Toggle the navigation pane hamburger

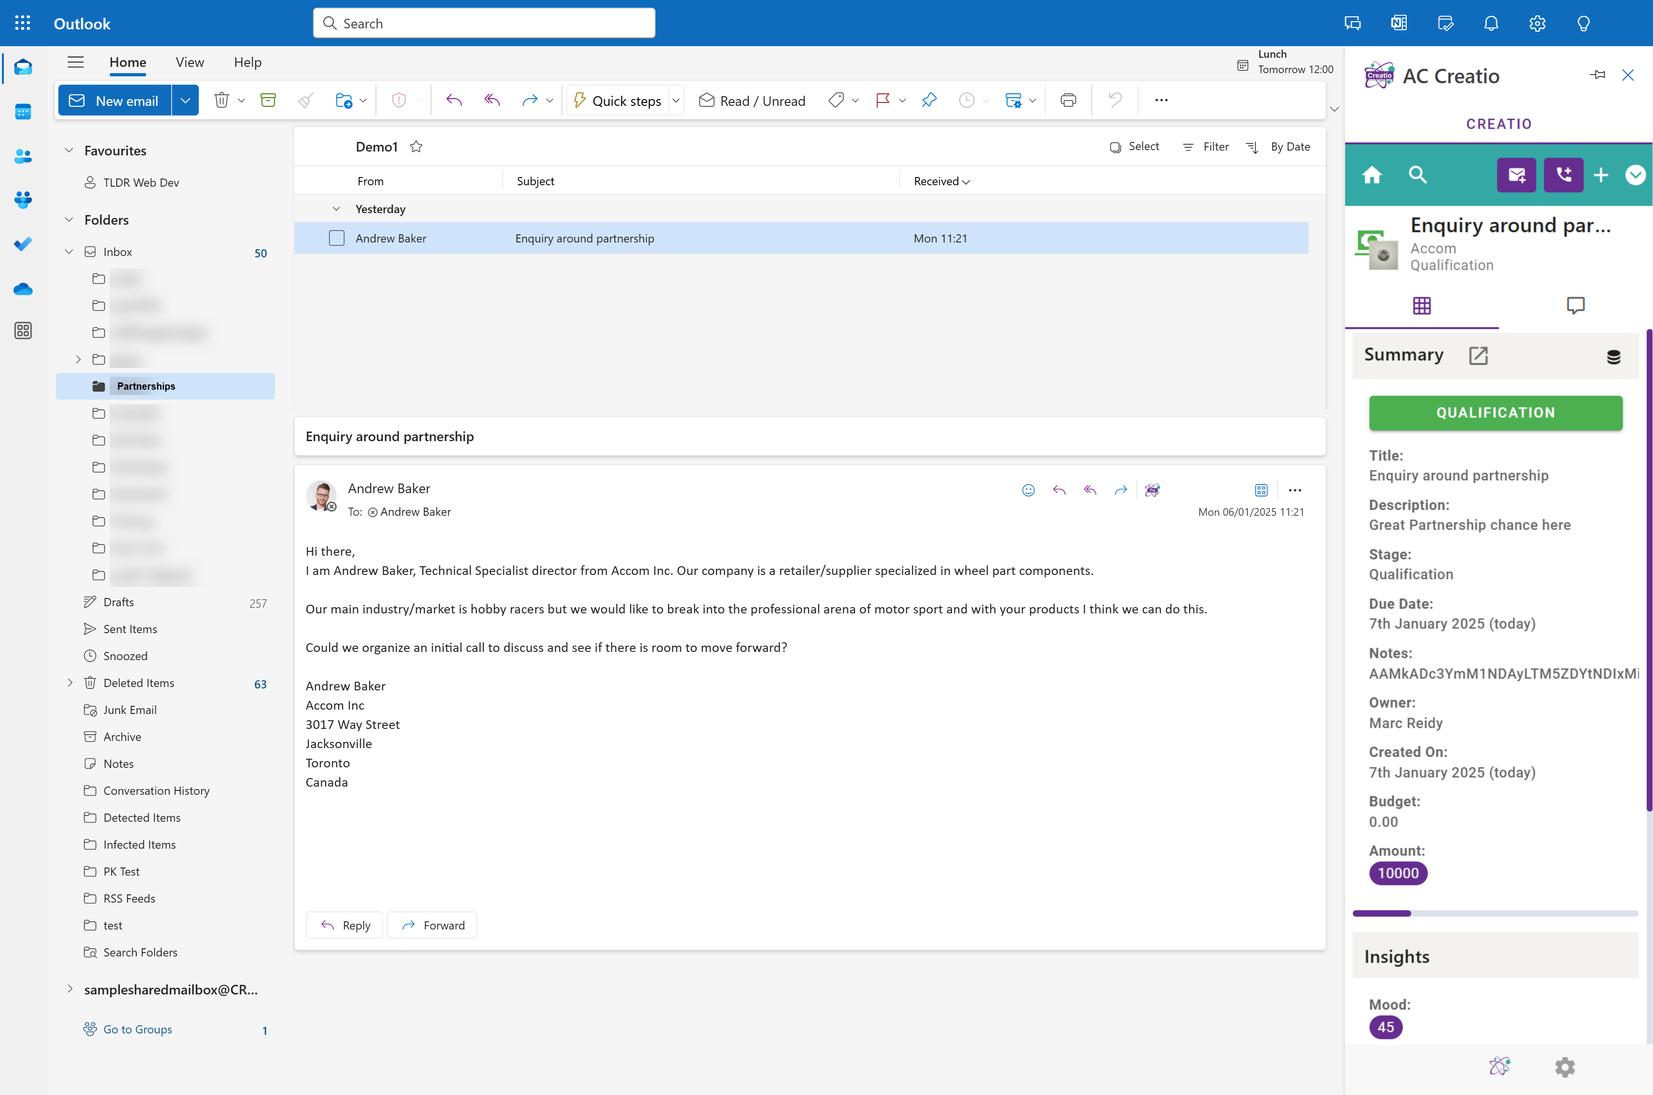[76, 62]
